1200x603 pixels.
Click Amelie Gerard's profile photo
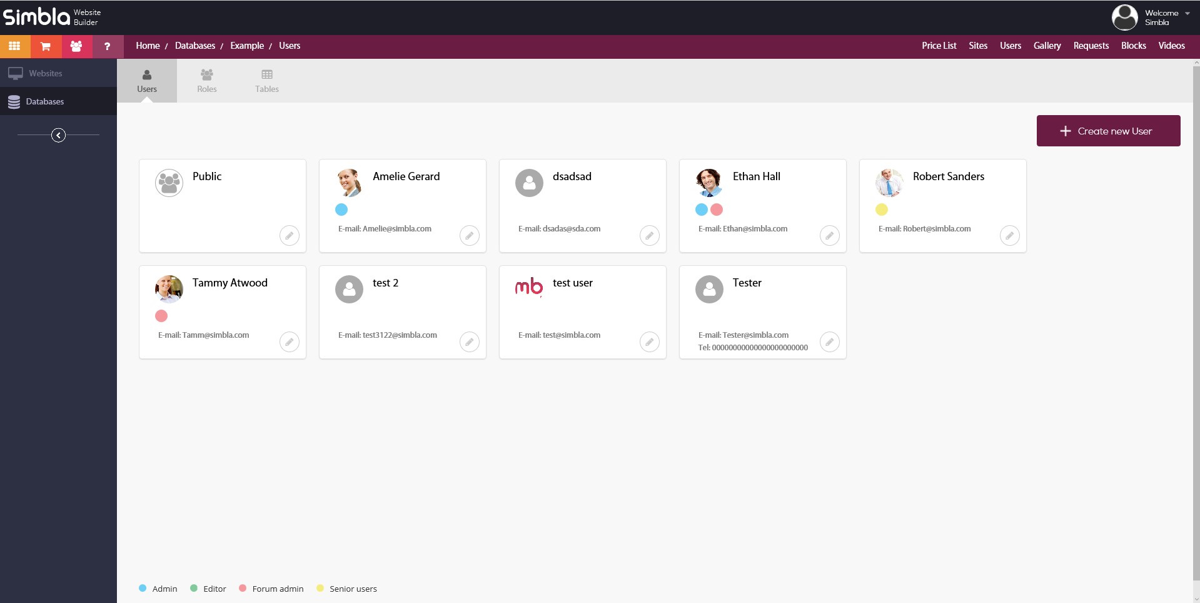[x=349, y=183]
